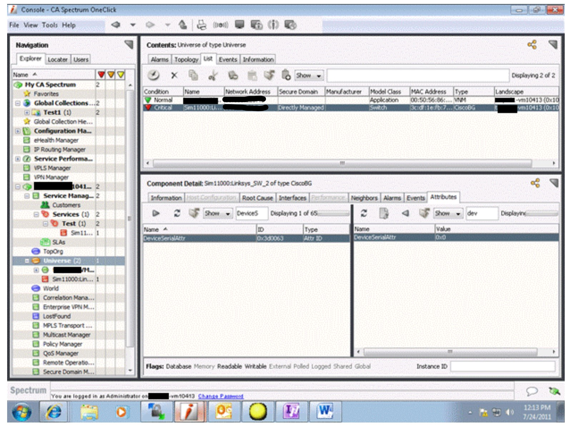Image resolution: width=565 pixels, height=425 pixels.
Task: Click the chat bubble icon in status bar
Action: click(x=532, y=391)
